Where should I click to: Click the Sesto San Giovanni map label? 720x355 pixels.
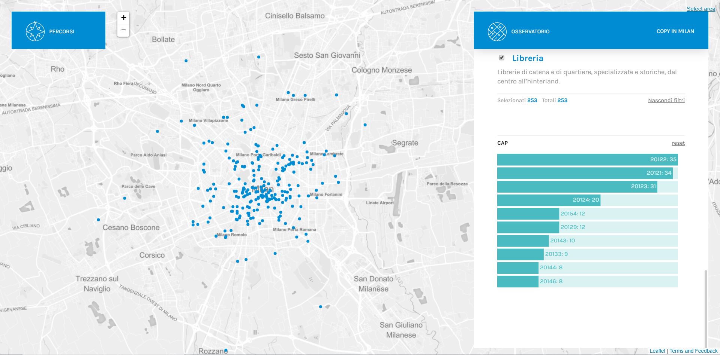click(327, 55)
